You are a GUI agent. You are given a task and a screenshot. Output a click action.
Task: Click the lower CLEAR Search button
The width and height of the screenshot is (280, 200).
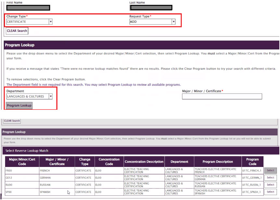click(12, 120)
